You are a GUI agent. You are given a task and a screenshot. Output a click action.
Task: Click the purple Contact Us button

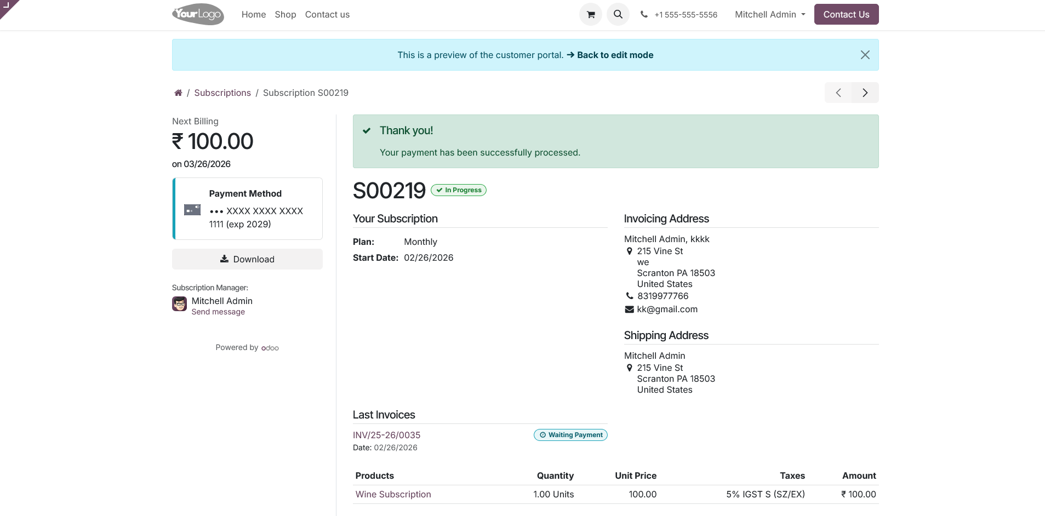(x=846, y=14)
